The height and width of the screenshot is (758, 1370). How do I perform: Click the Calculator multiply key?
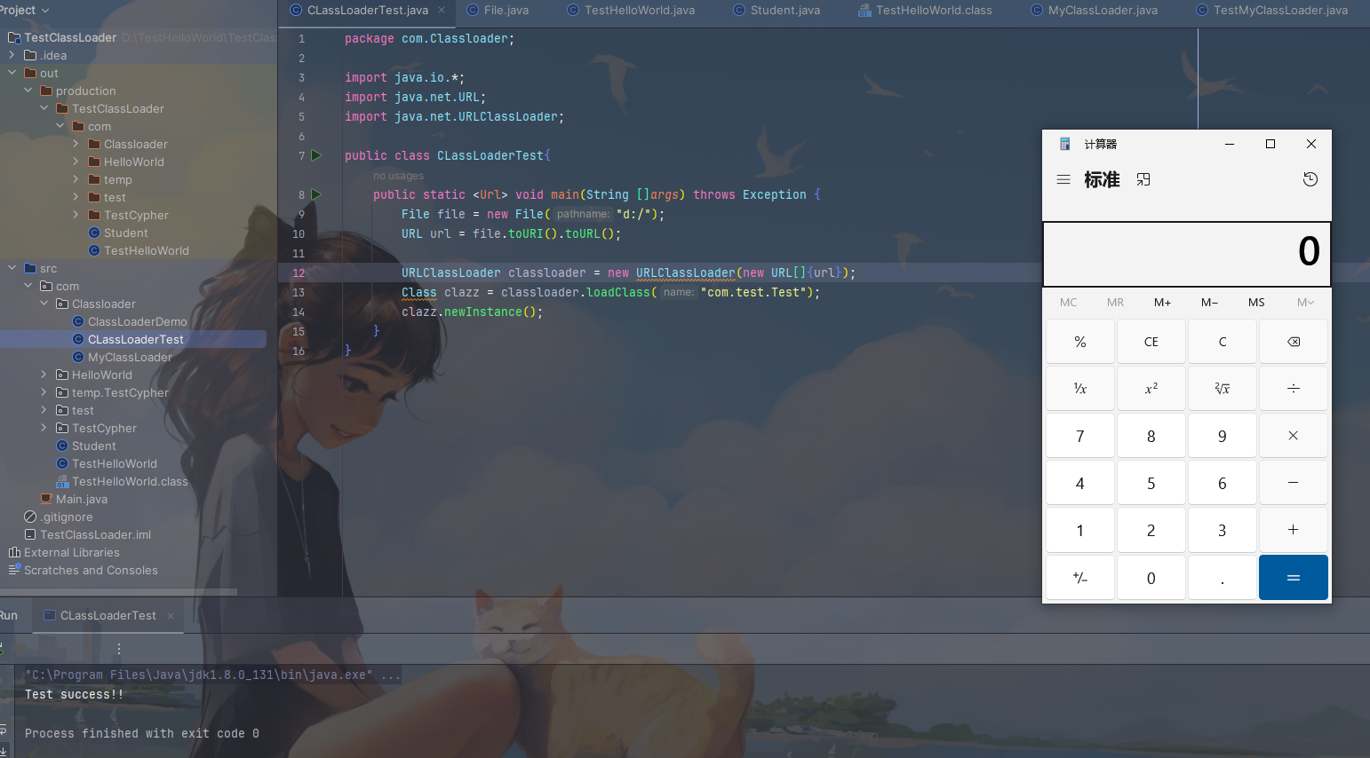coord(1294,436)
